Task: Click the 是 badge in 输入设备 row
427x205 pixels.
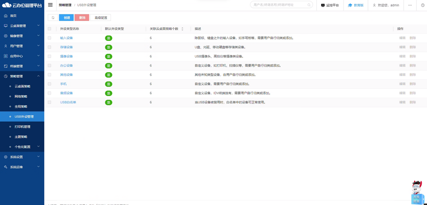Action: 109,38
